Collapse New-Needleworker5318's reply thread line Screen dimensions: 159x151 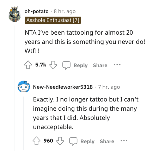click(23, 123)
